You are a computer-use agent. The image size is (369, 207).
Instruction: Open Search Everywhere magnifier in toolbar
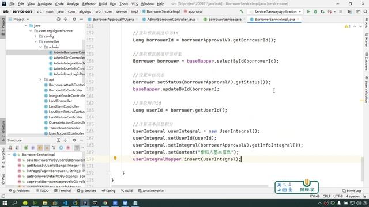(366, 11)
